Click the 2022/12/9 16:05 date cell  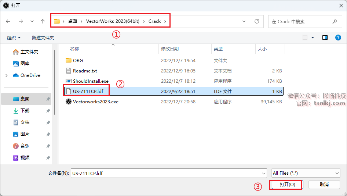coord(178,71)
